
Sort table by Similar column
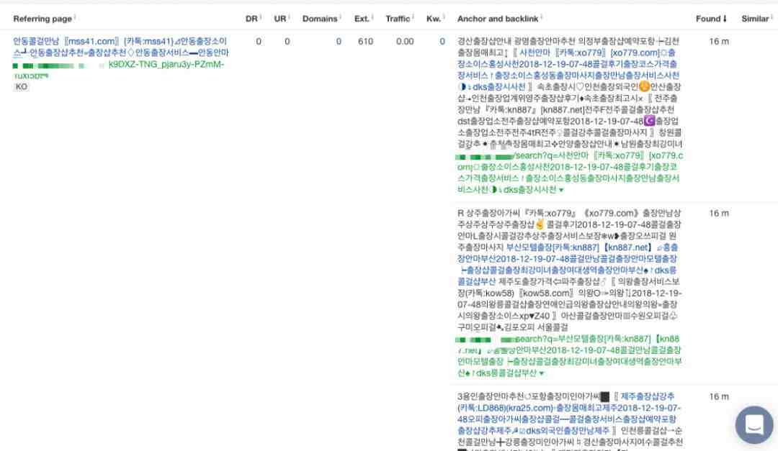[755, 19]
